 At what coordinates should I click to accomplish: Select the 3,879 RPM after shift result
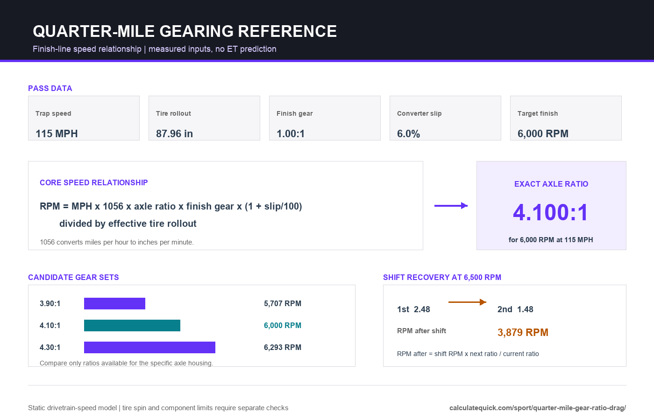[523, 332]
